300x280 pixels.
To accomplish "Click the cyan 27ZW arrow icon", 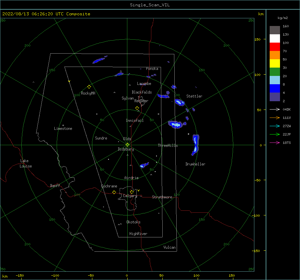I will [275, 126].
